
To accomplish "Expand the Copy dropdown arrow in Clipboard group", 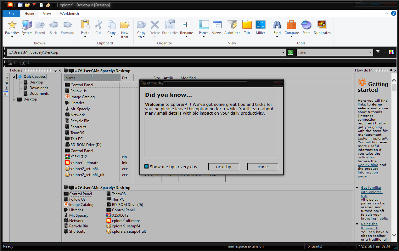I will coord(111,37).
